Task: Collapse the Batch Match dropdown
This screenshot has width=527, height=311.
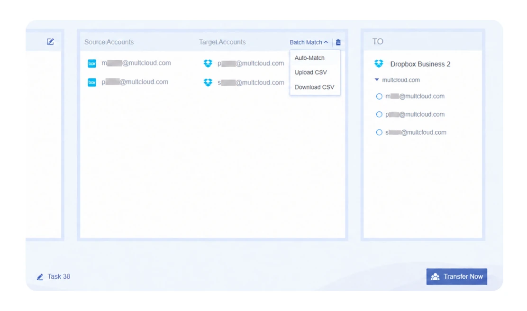Action: point(309,42)
